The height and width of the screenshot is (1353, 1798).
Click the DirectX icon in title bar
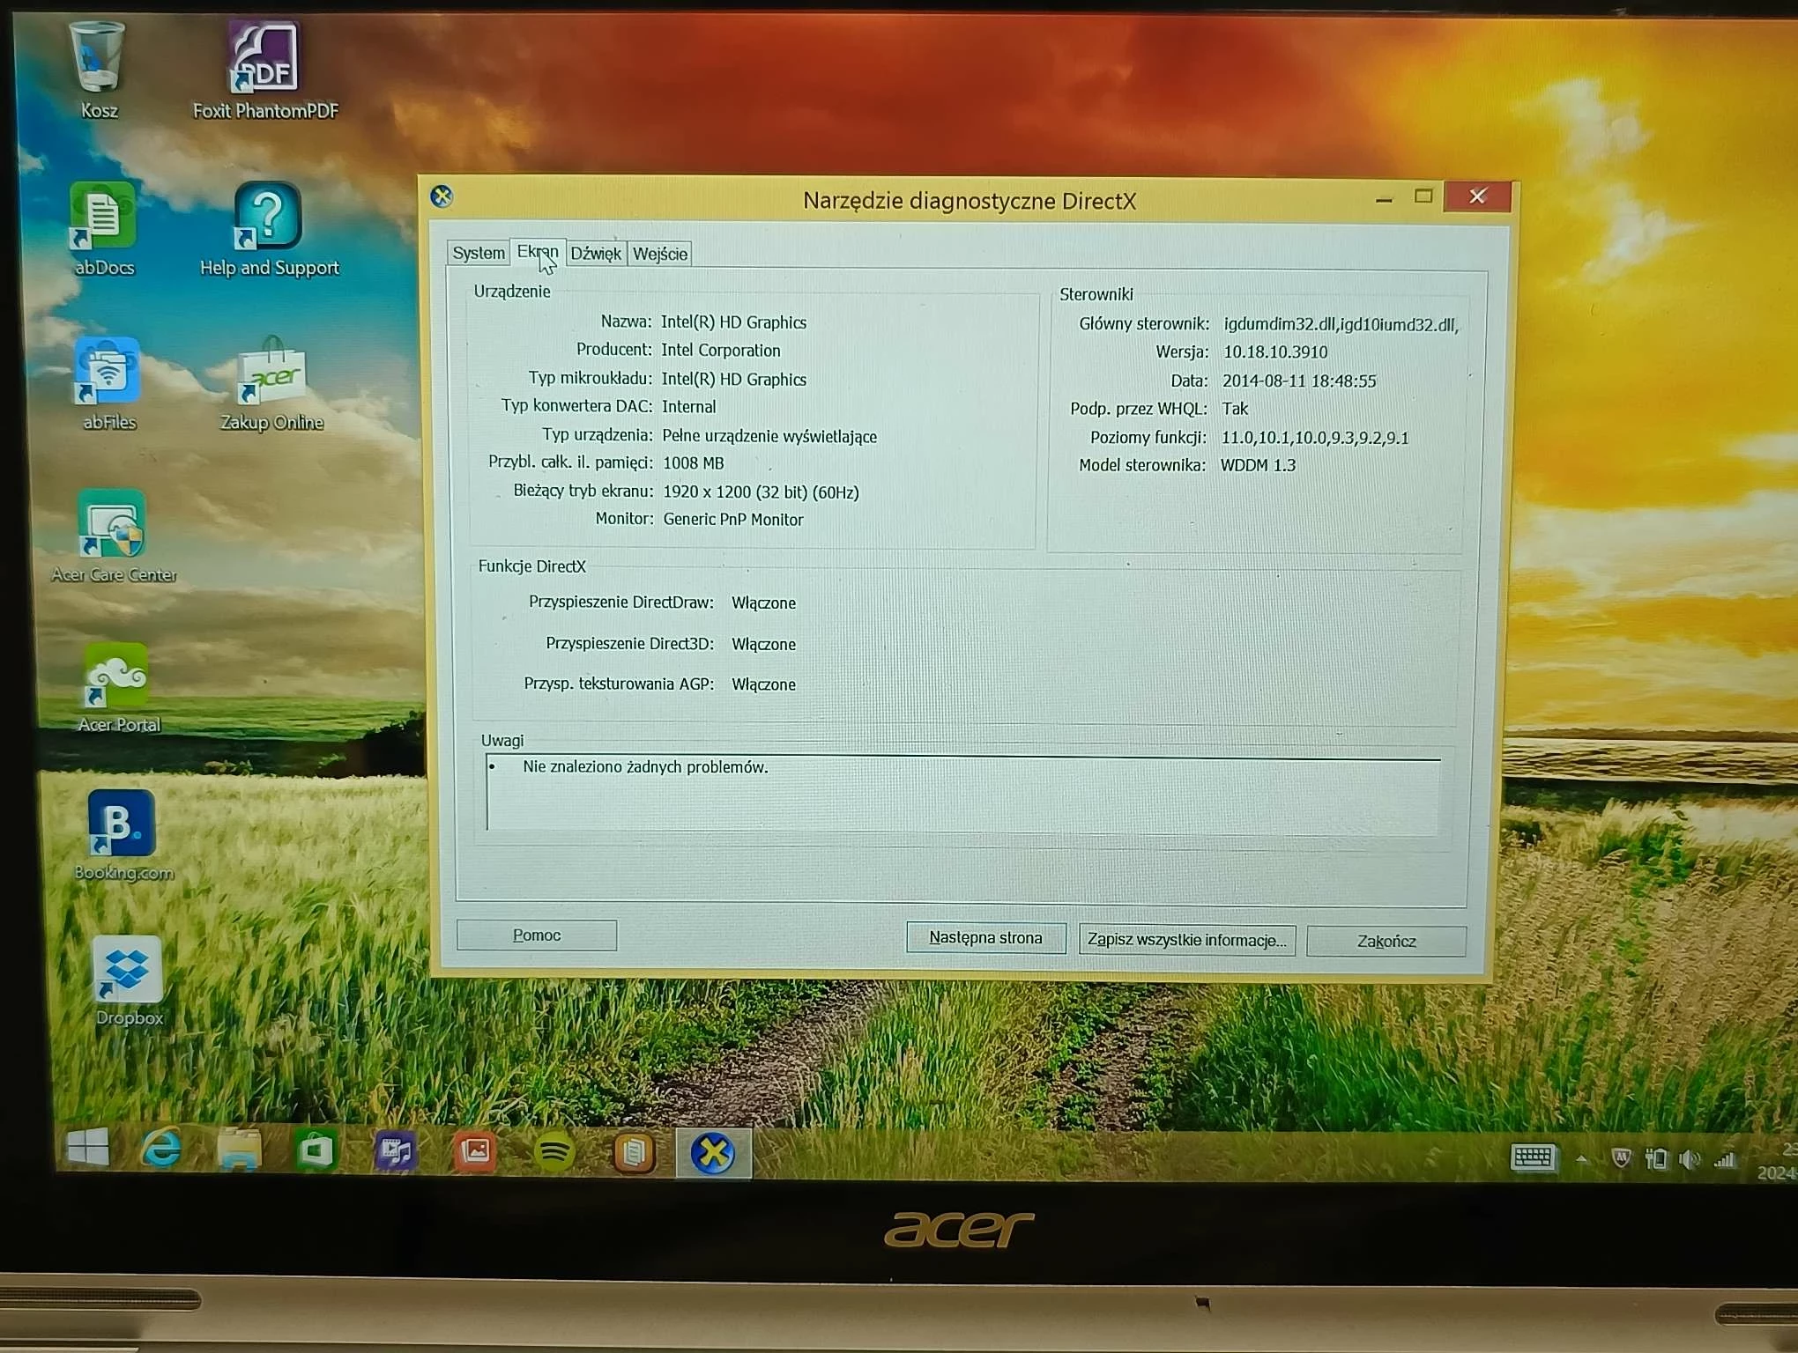442,196
